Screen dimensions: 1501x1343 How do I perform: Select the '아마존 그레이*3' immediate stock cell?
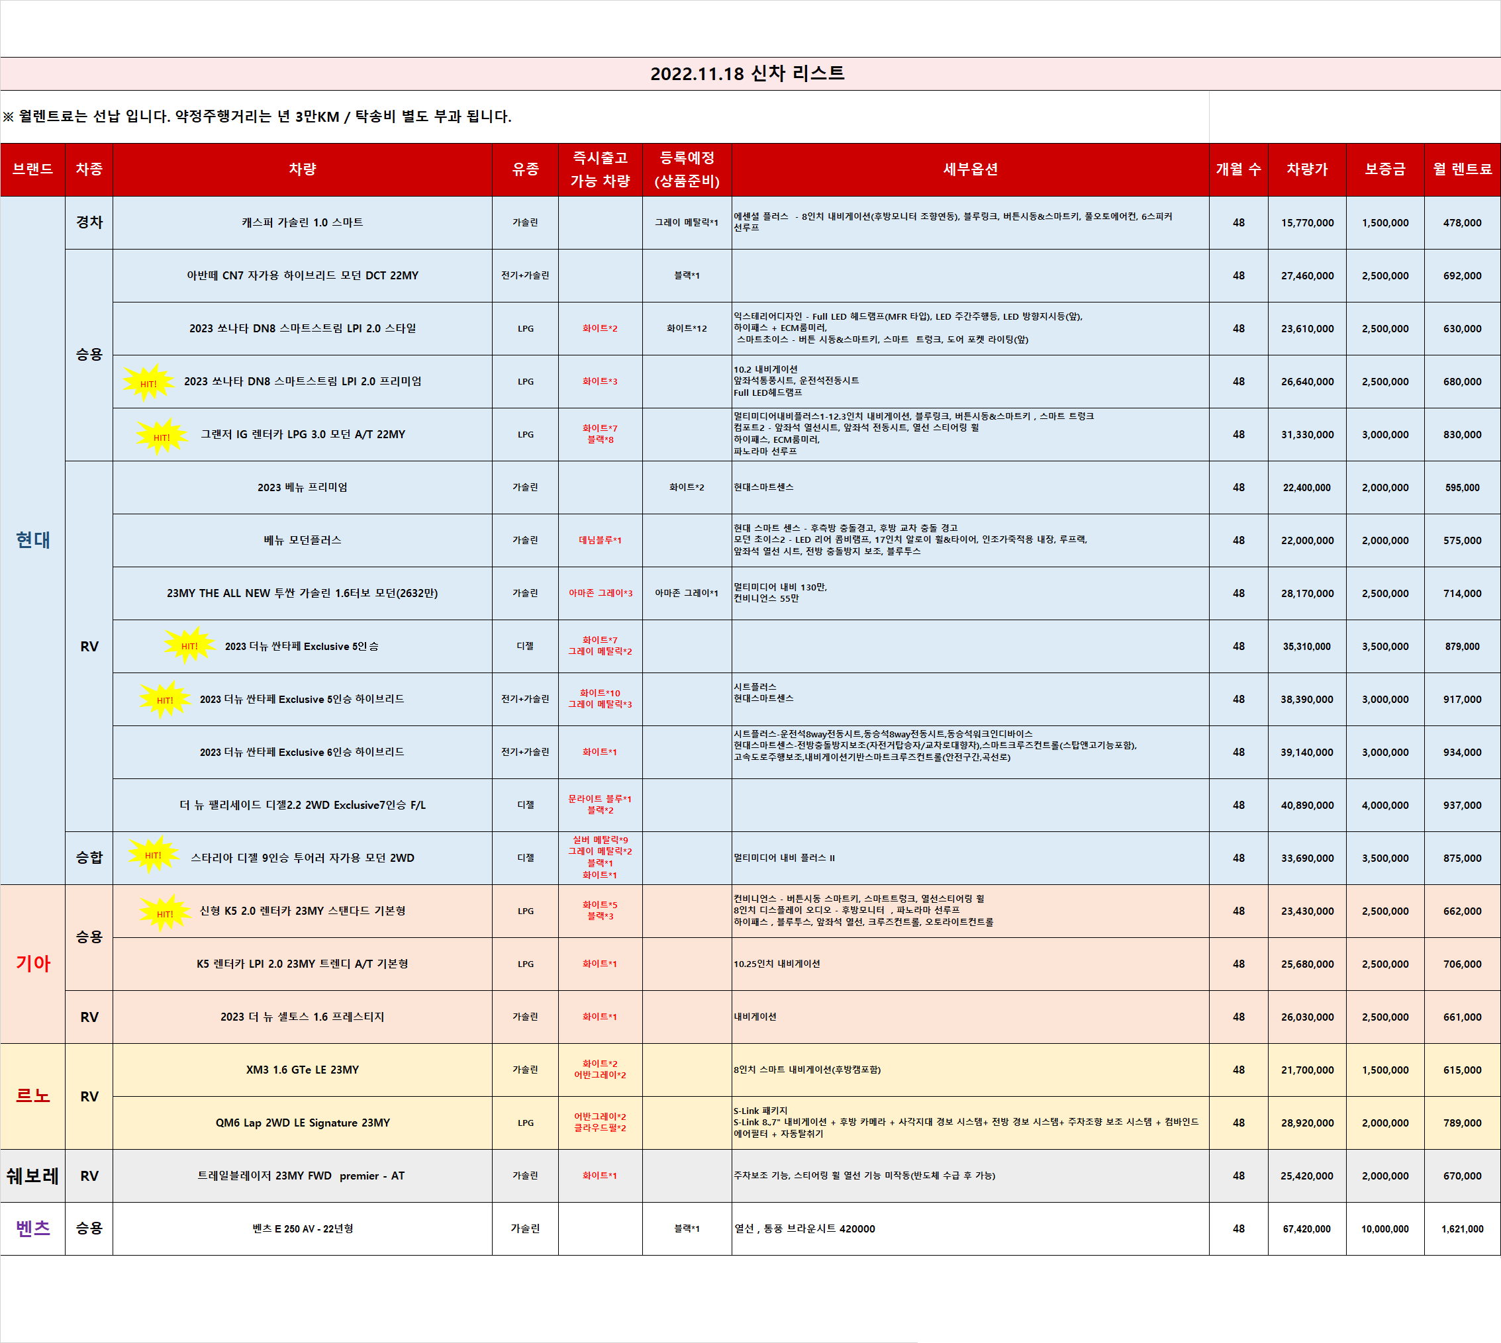click(x=601, y=593)
